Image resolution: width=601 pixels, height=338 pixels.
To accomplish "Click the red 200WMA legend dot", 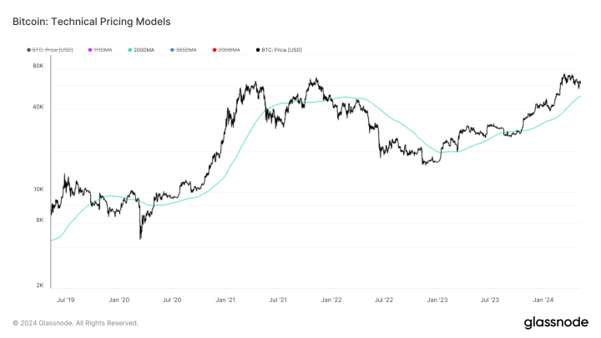I will tap(215, 50).
